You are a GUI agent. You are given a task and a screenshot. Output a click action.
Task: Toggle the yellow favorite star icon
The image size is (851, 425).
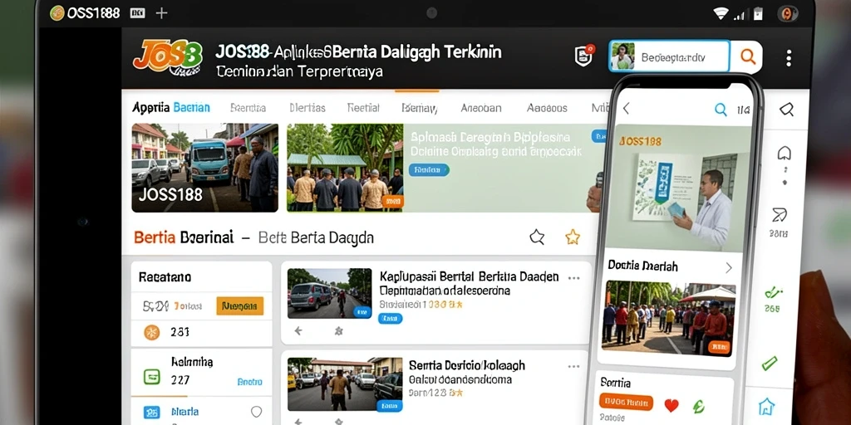(572, 237)
